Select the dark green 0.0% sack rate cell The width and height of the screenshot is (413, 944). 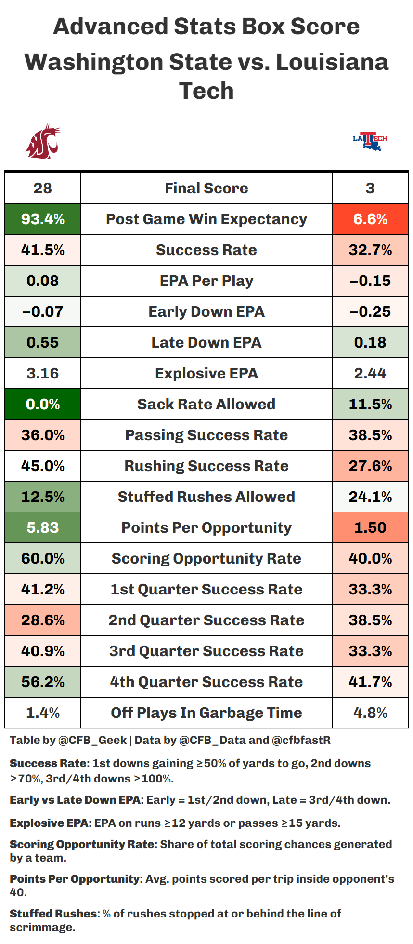coord(43,404)
